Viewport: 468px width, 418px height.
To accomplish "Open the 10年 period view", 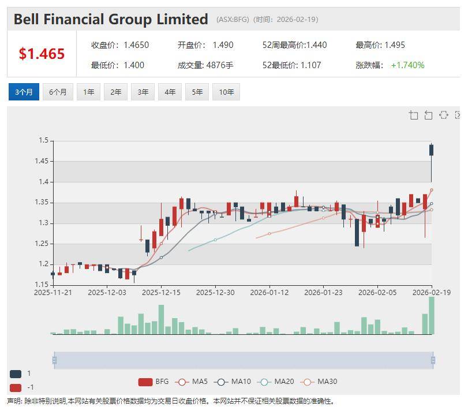I will (226, 92).
